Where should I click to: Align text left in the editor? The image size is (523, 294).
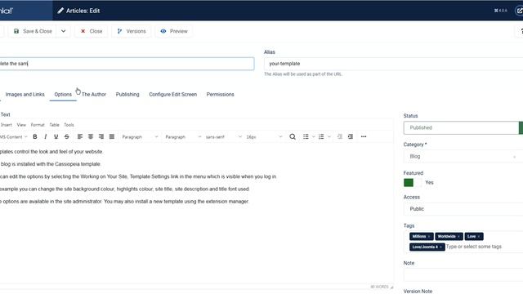coord(80,136)
